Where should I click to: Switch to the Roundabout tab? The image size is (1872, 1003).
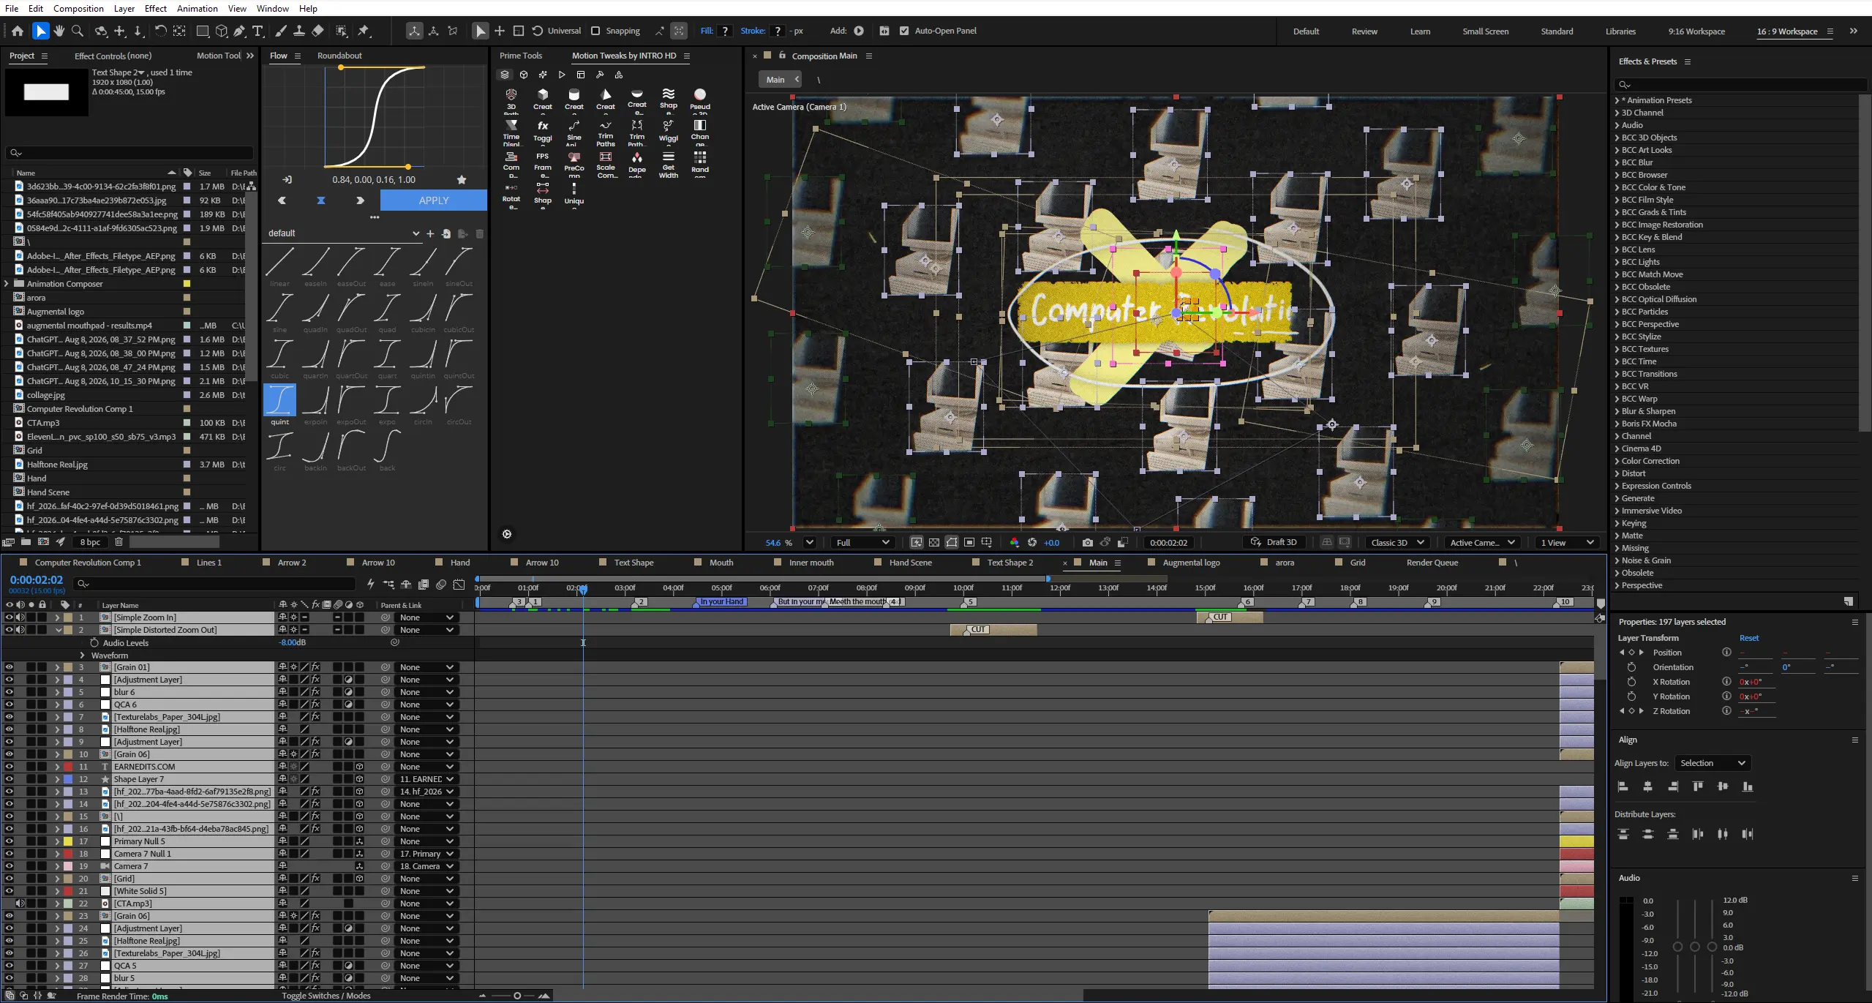(339, 56)
